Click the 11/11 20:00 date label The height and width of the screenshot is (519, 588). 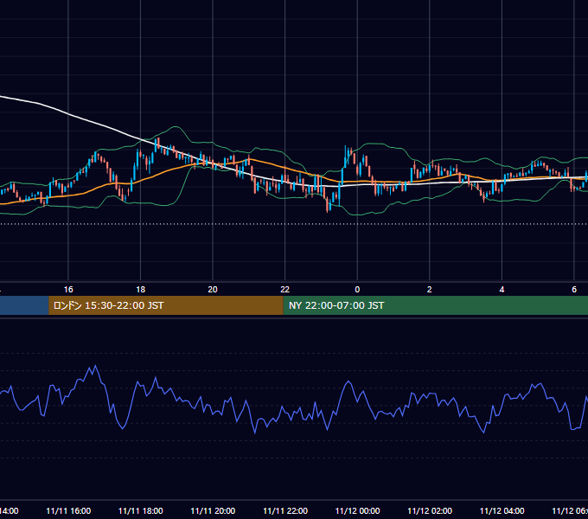point(213,510)
